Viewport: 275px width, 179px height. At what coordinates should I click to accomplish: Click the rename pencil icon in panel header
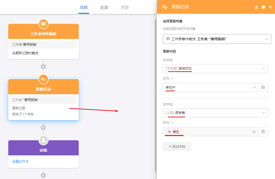click(x=256, y=7)
